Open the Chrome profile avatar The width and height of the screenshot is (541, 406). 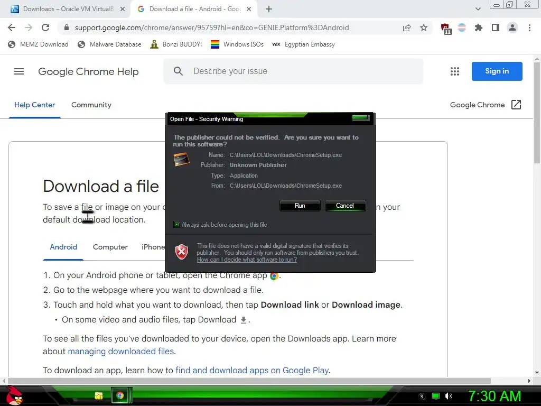(x=512, y=27)
